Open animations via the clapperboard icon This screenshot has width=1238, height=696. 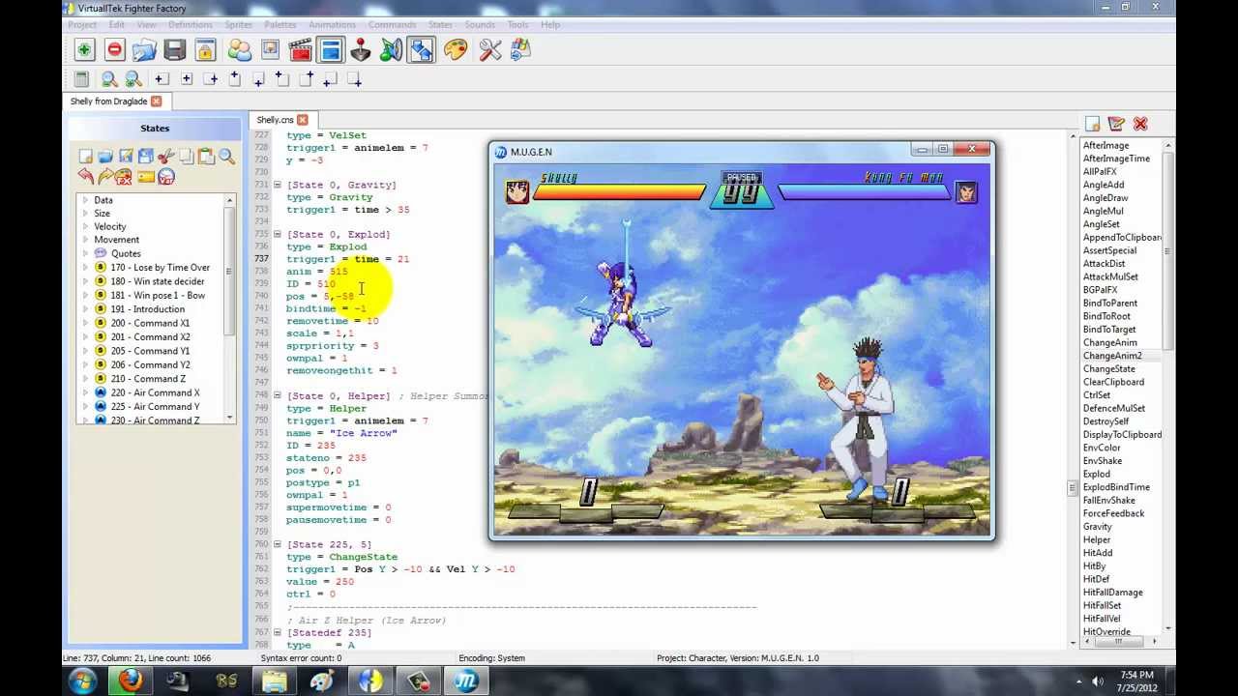[x=300, y=49]
